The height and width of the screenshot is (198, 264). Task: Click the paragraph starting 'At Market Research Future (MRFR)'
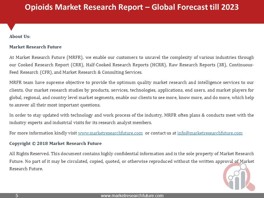pyautogui.click(x=131, y=65)
